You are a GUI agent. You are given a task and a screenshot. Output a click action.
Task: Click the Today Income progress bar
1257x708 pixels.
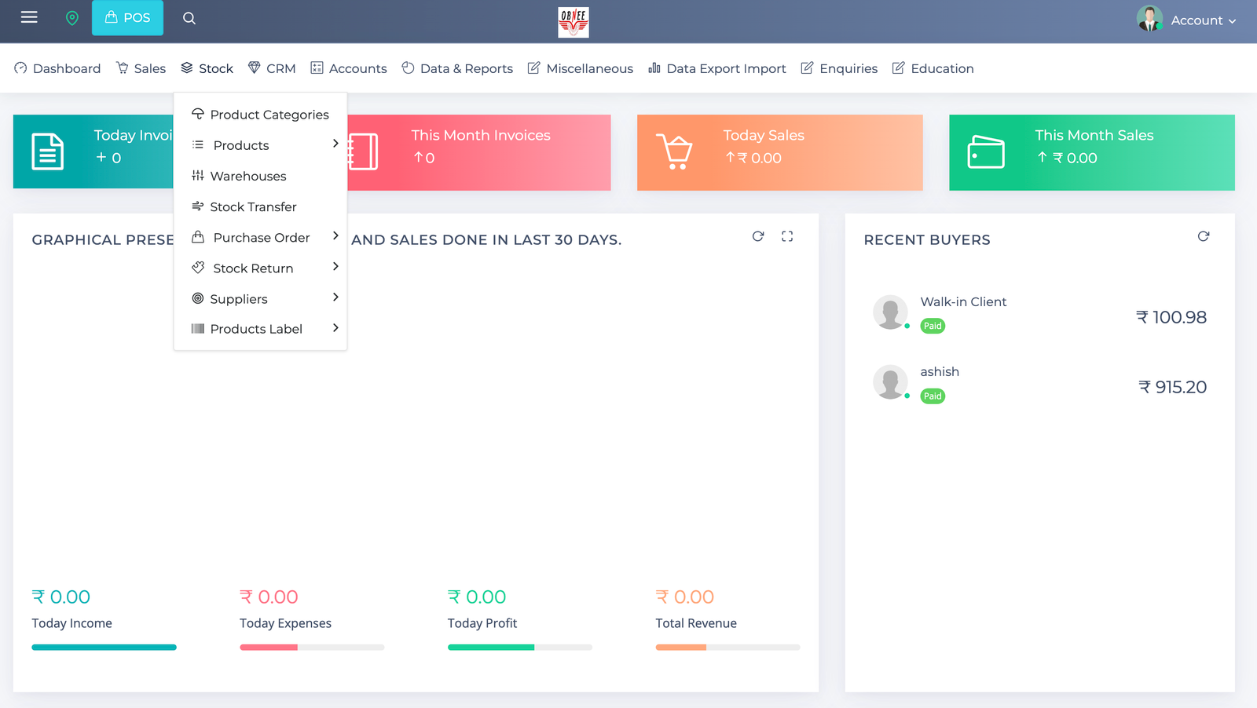point(104,648)
